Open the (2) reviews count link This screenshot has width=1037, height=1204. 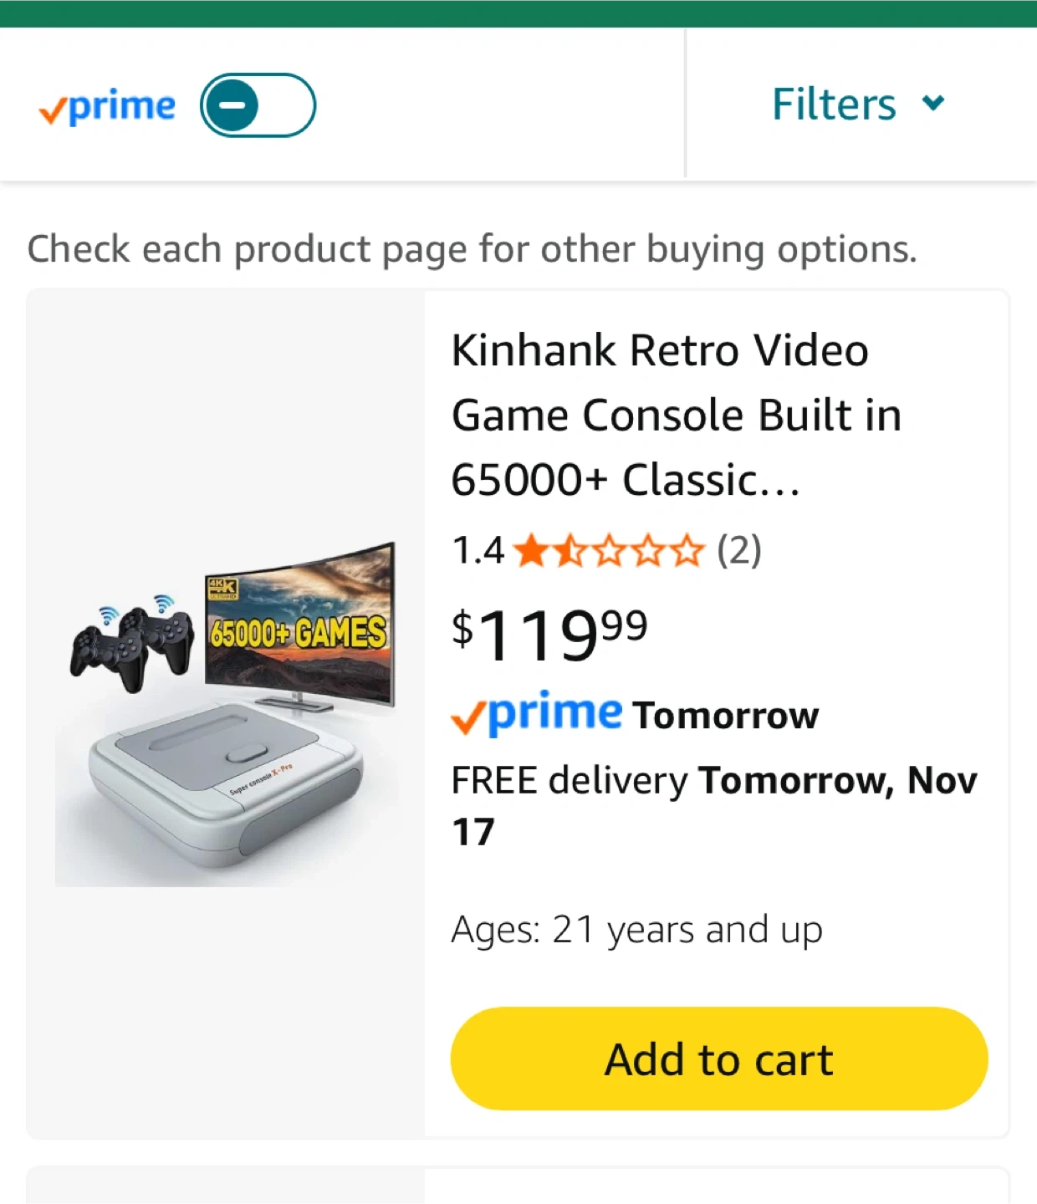[738, 551]
